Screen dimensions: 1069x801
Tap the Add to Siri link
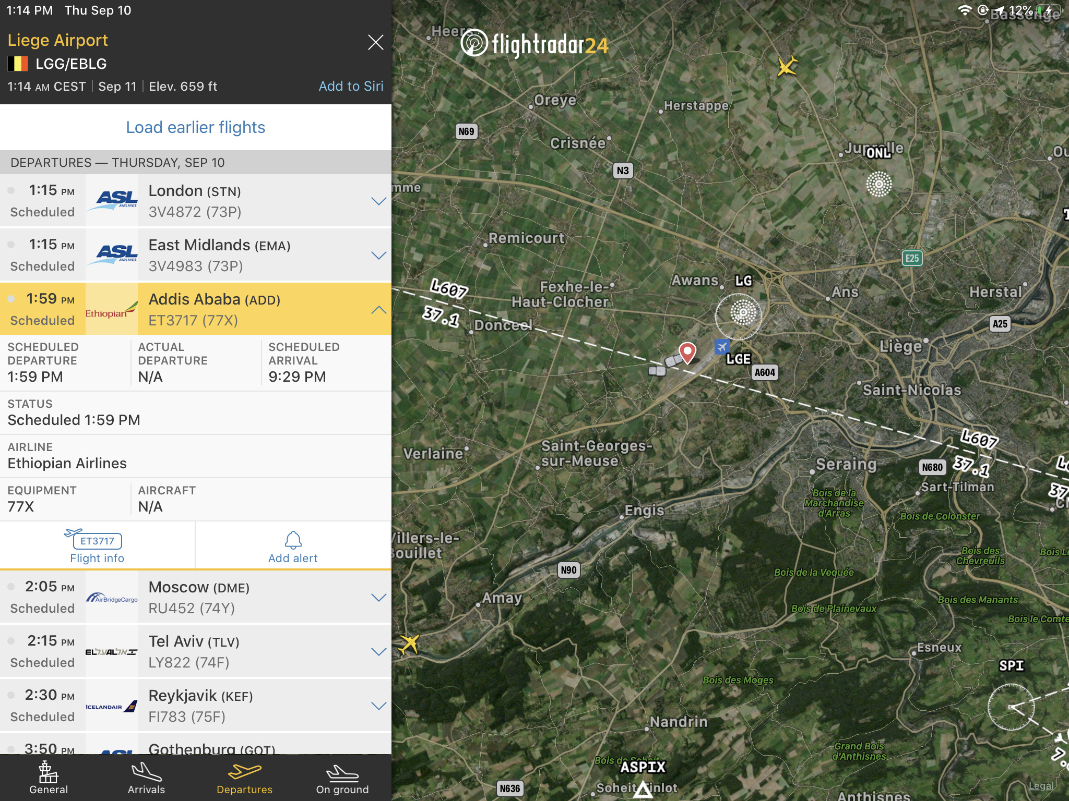coord(351,86)
